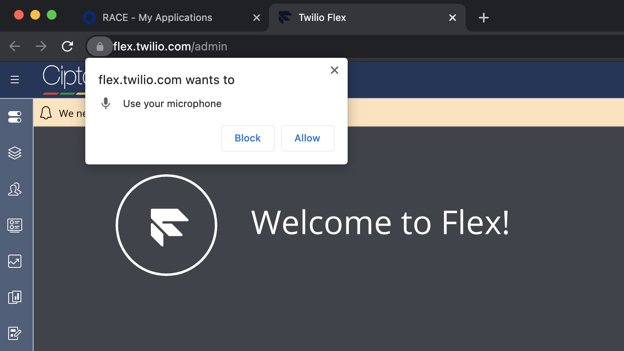
Task: Dismiss the microphone permission prompt
Action: [x=335, y=70]
